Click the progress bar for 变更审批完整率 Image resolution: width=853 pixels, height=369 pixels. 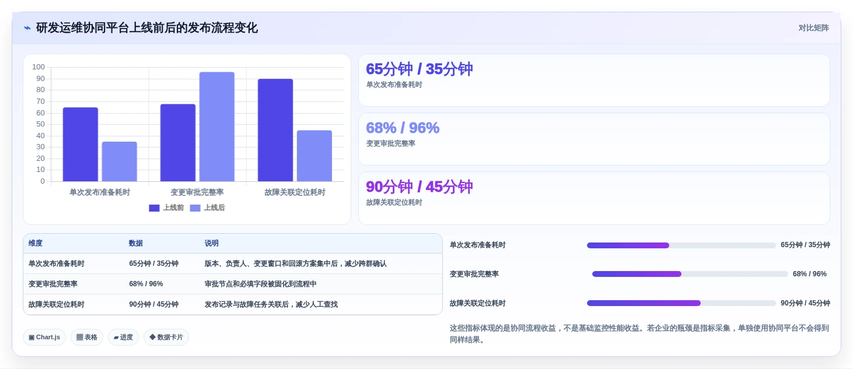click(x=690, y=274)
